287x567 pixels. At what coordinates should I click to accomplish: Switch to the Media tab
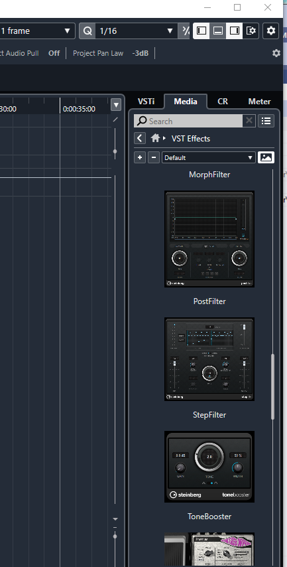[186, 102]
